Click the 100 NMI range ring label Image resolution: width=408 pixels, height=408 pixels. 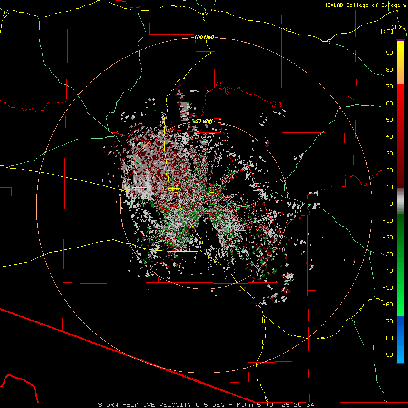[x=204, y=37]
